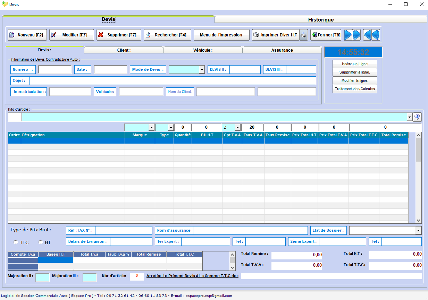Click the Numéro input field

click(x=55, y=70)
